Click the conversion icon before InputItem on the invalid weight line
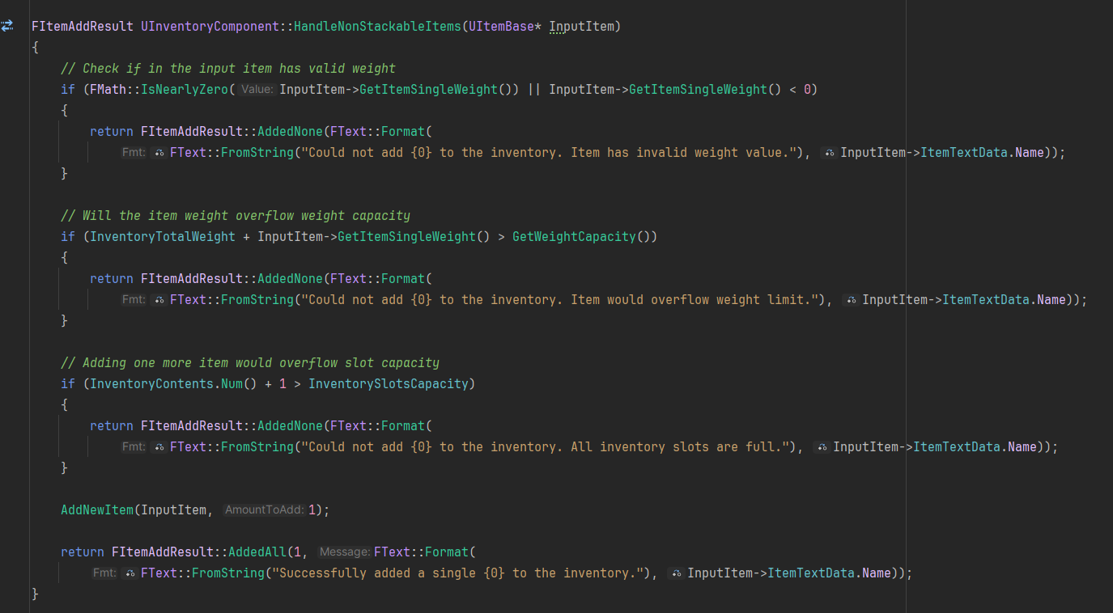This screenshot has height=613, width=1113. tap(829, 152)
